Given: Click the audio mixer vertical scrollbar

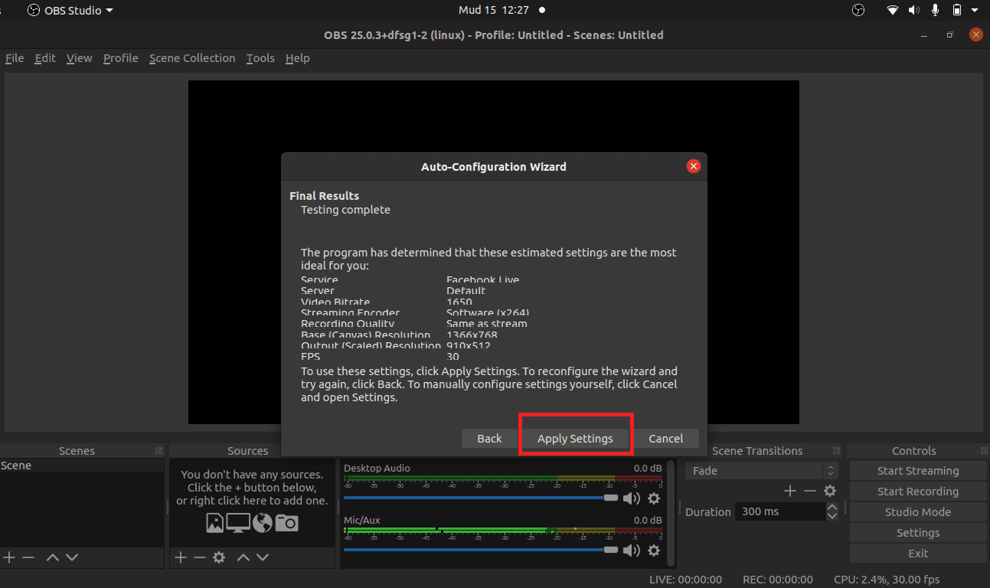Looking at the screenshot, I should click(671, 511).
